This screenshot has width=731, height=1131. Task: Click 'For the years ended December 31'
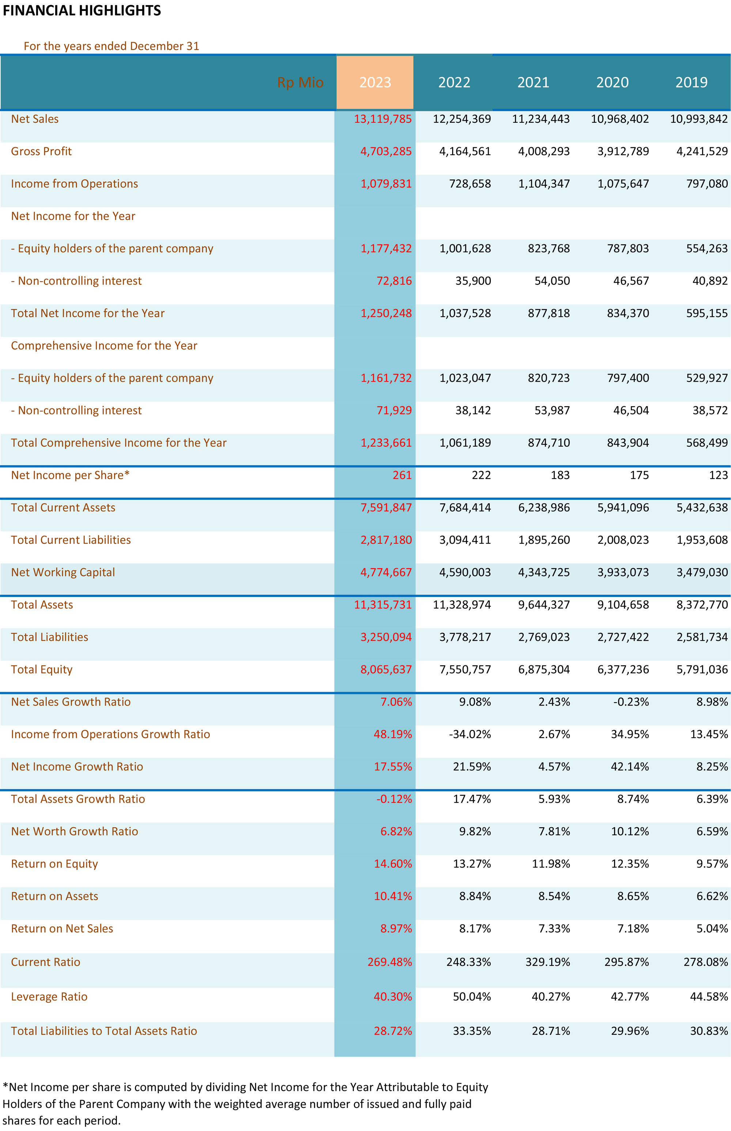point(111,46)
